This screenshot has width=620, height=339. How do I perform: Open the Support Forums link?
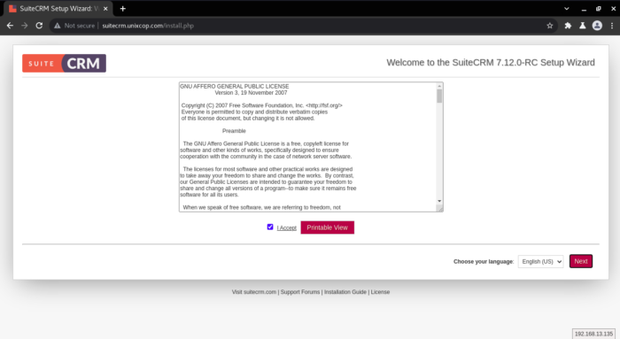coord(300,292)
